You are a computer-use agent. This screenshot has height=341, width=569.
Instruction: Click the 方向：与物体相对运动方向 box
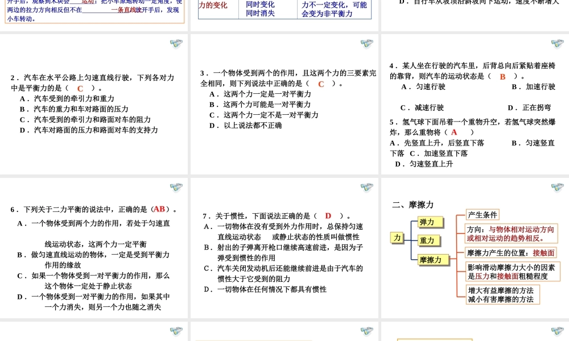tap(512, 234)
